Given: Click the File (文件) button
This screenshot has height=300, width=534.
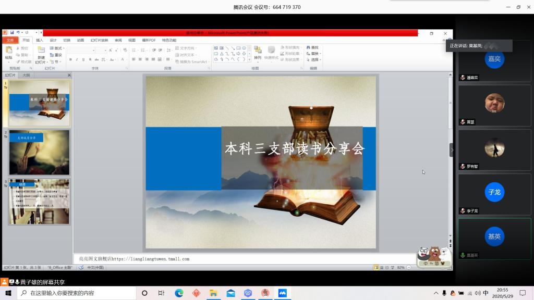Looking at the screenshot, I should coord(10,40).
